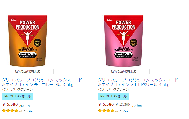
Task: Click ¥5,580 price of chocolate product
Action: 10,104
